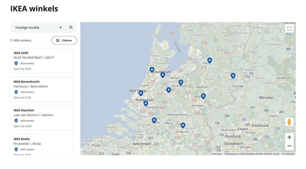Viewport: 306px width, 169px height.
Task: Click 'Hamburg 1, Barendrecht' address
Action: [x=31, y=86]
